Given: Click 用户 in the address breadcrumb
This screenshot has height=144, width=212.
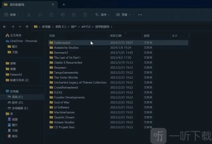Looking at the screenshot, I should (74, 26).
